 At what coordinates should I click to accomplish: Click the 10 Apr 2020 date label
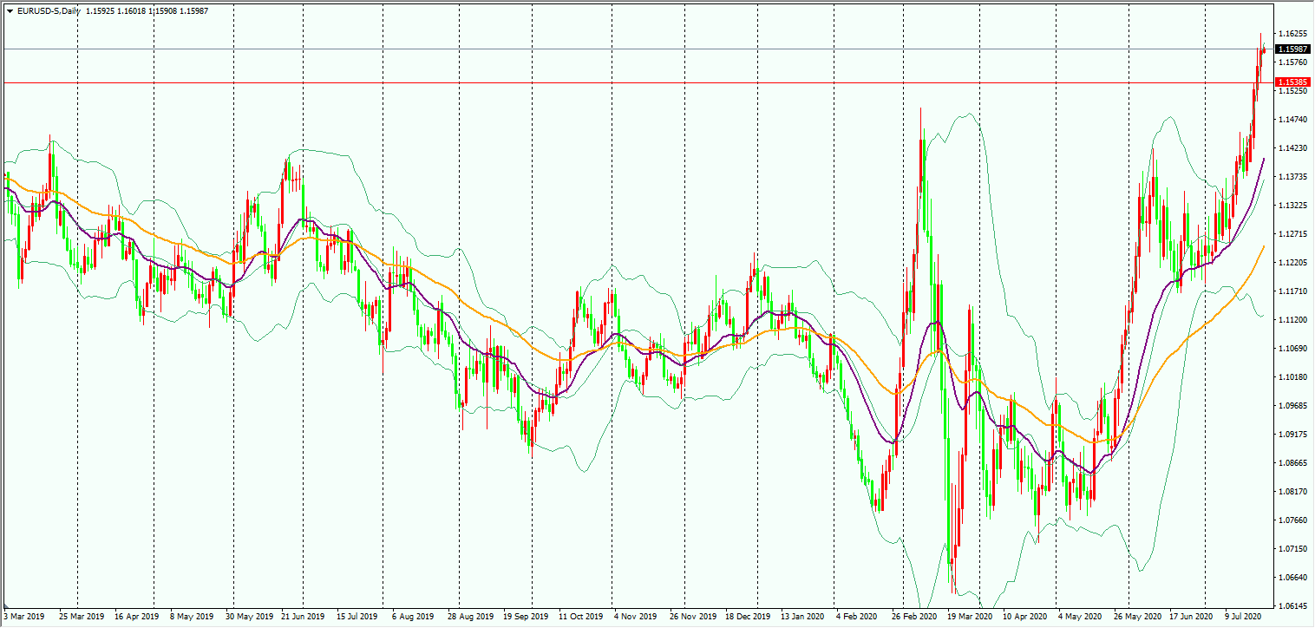tap(1025, 617)
